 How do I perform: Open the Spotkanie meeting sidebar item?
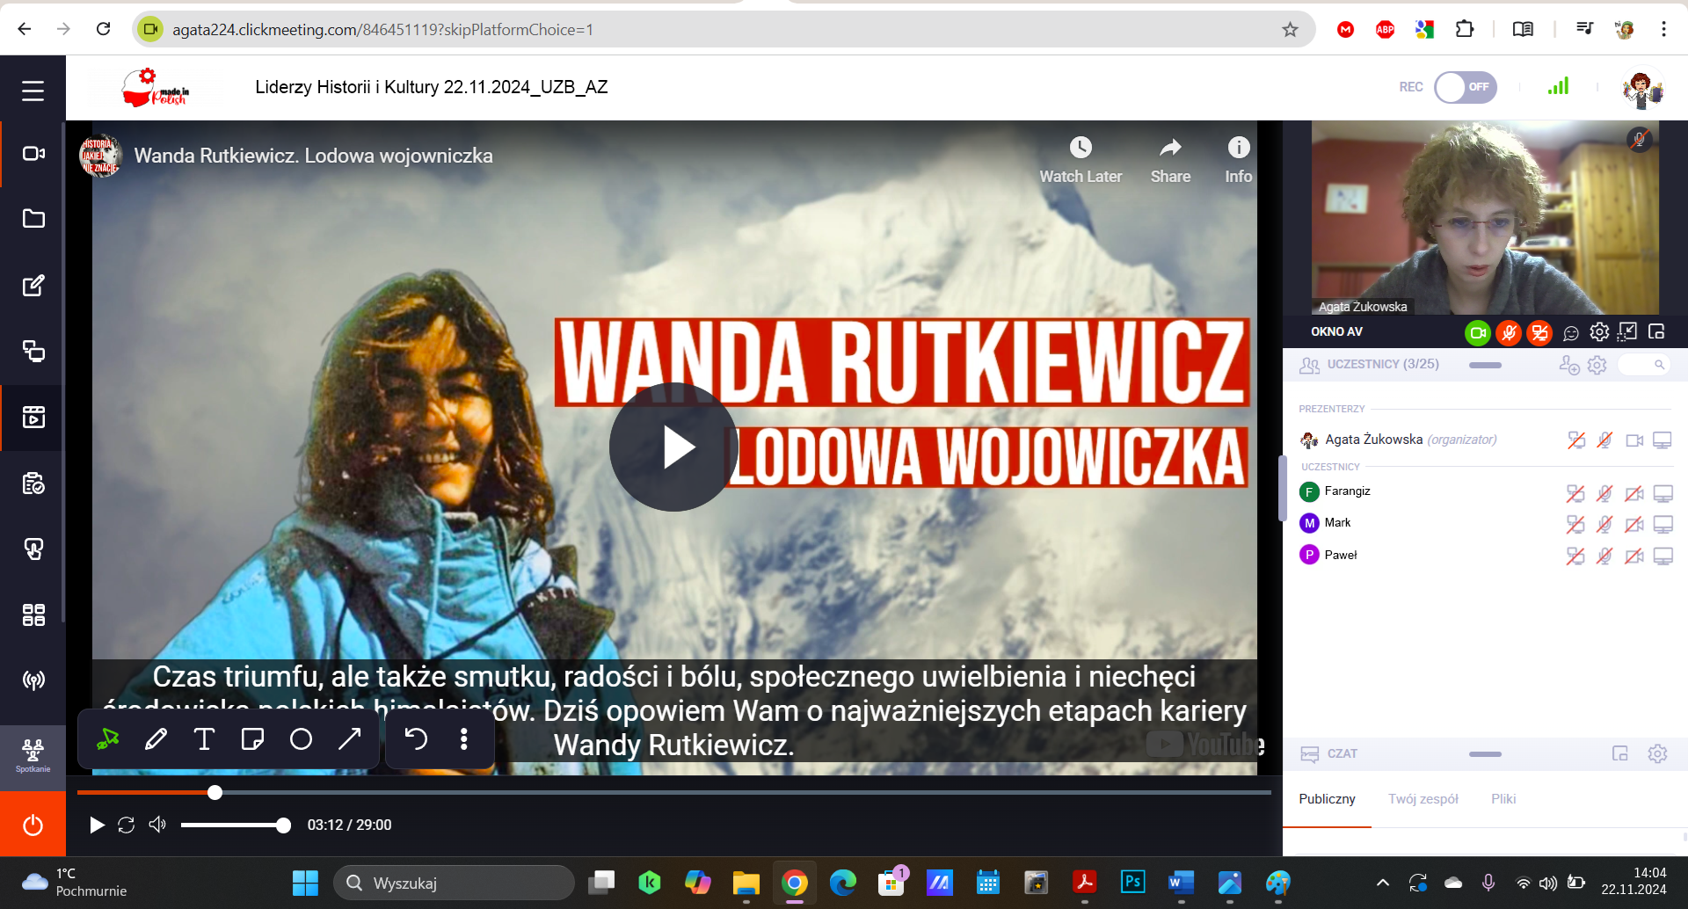pos(33,756)
